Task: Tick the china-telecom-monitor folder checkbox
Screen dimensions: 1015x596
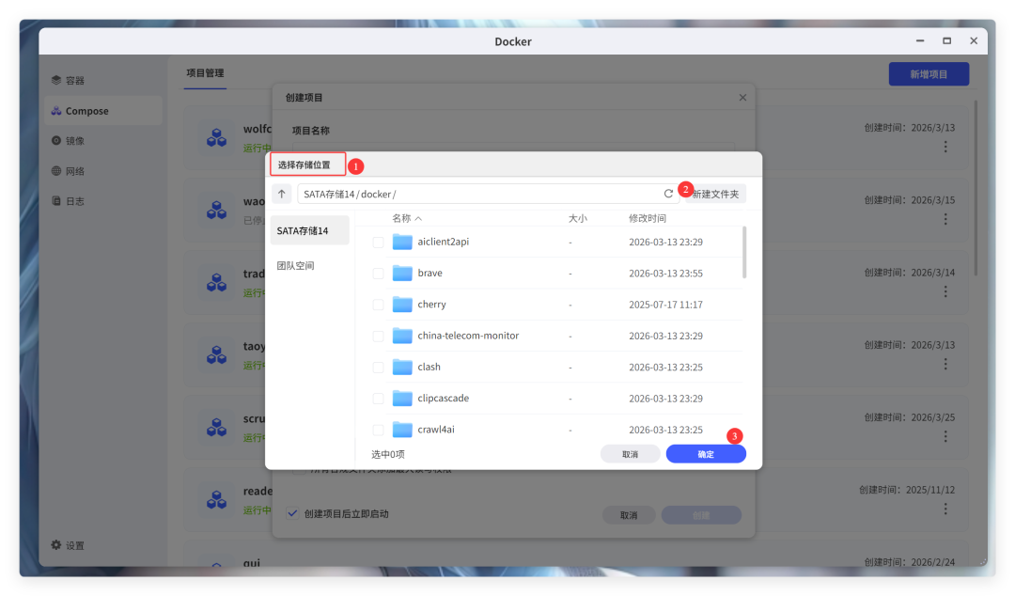Action: [x=378, y=337]
